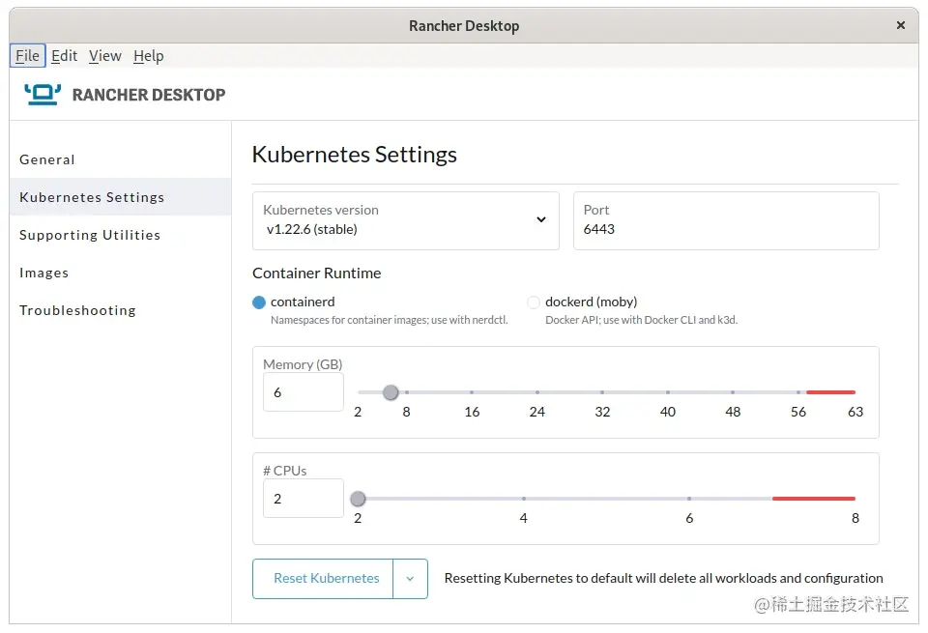This screenshot has height=633, width=928.
Task: Open the Help menu
Action: pyautogui.click(x=148, y=56)
